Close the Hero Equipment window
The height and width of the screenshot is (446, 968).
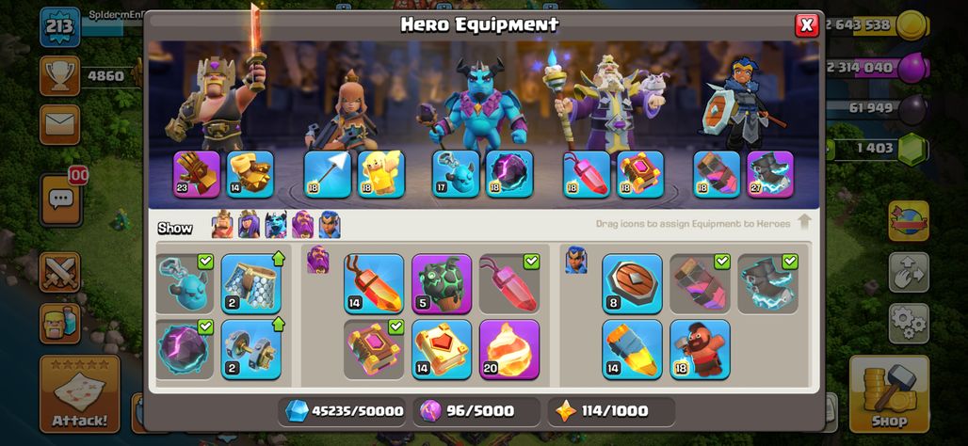click(x=806, y=25)
